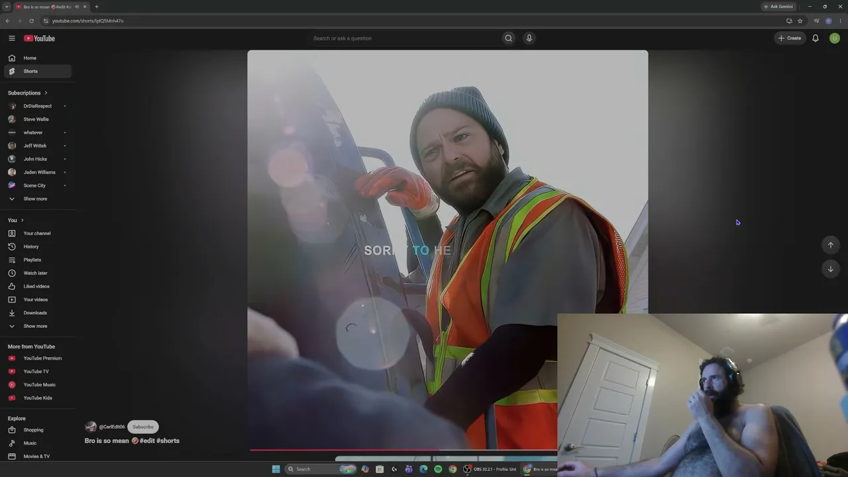This screenshot has width=848, height=477.
Task: Open Downloads in the sidebar
Action: (x=37, y=313)
